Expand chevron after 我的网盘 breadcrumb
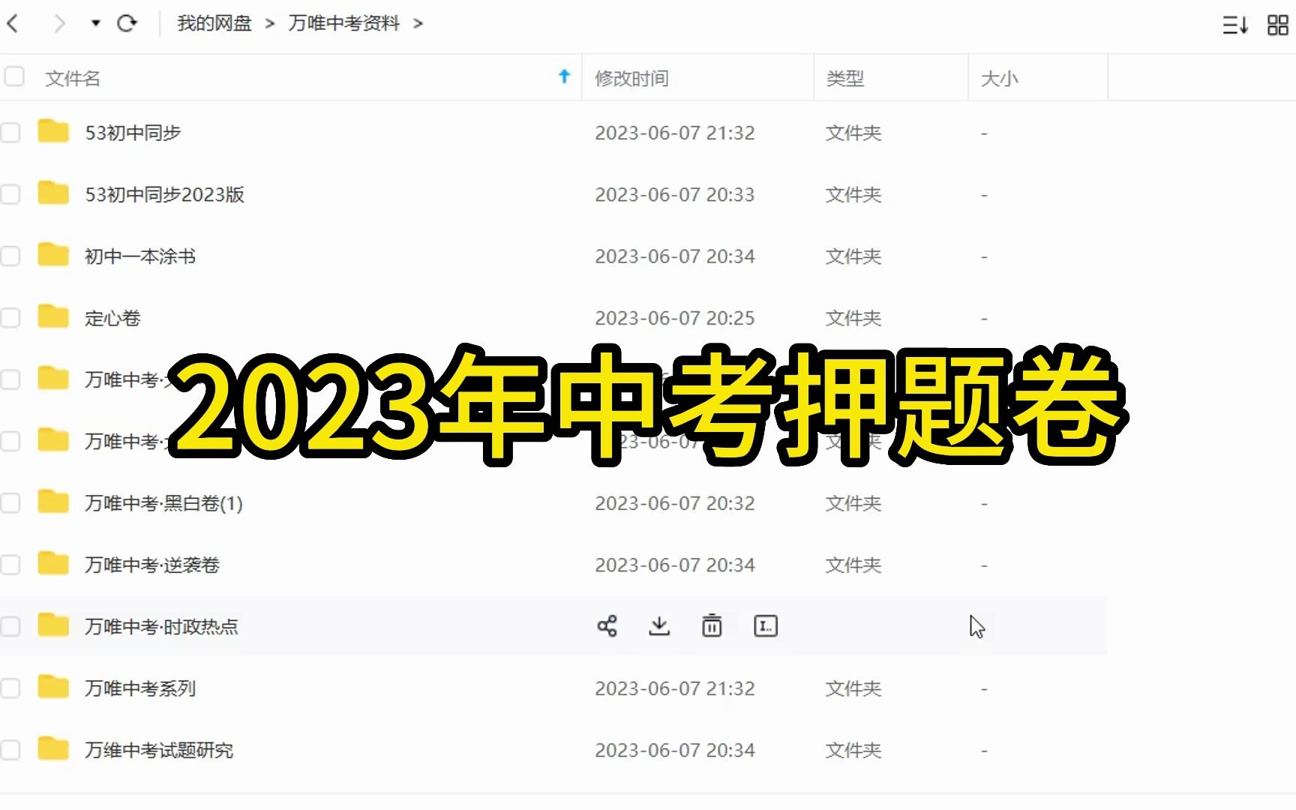 (x=270, y=24)
